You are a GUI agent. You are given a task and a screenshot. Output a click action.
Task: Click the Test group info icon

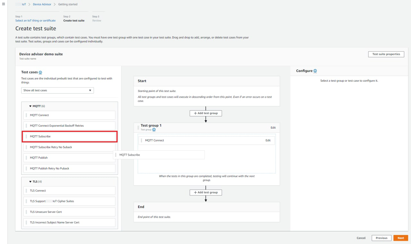[x=154, y=130]
